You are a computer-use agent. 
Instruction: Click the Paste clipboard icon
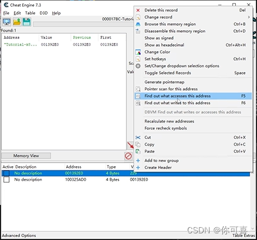point(138,152)
